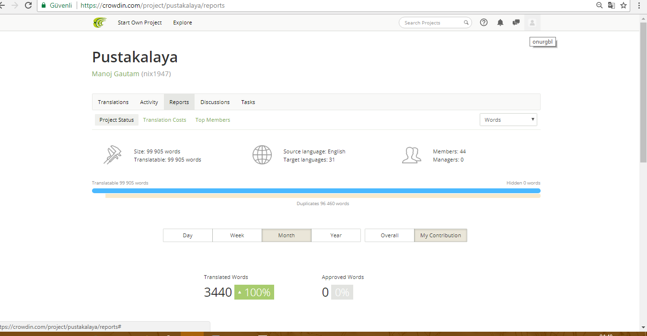Click the beige duplicates words bar

[x=323, y=196]
